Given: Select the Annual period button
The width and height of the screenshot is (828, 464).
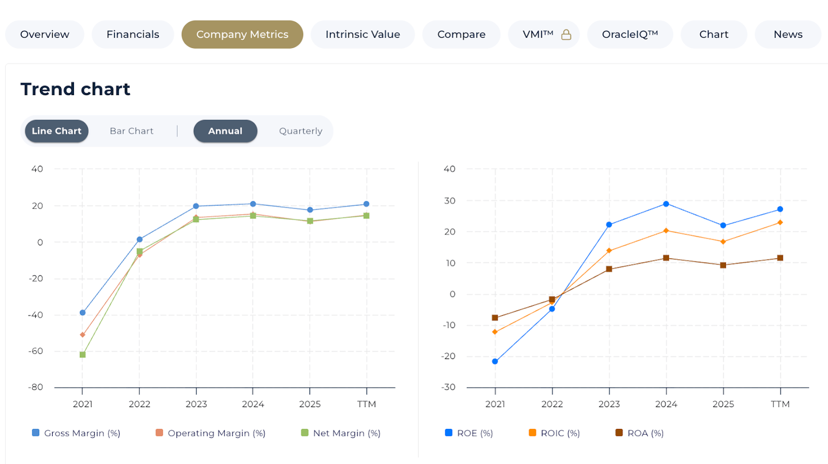Looking at the screenshot, I should [x=225, y=131].
